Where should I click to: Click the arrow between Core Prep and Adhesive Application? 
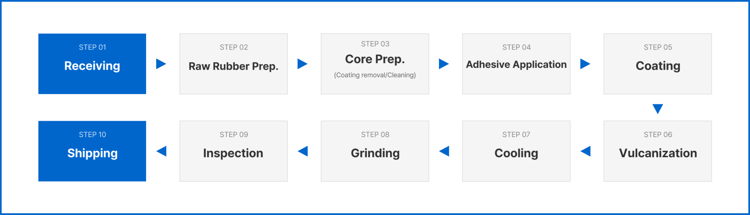(x=444, y=64)
